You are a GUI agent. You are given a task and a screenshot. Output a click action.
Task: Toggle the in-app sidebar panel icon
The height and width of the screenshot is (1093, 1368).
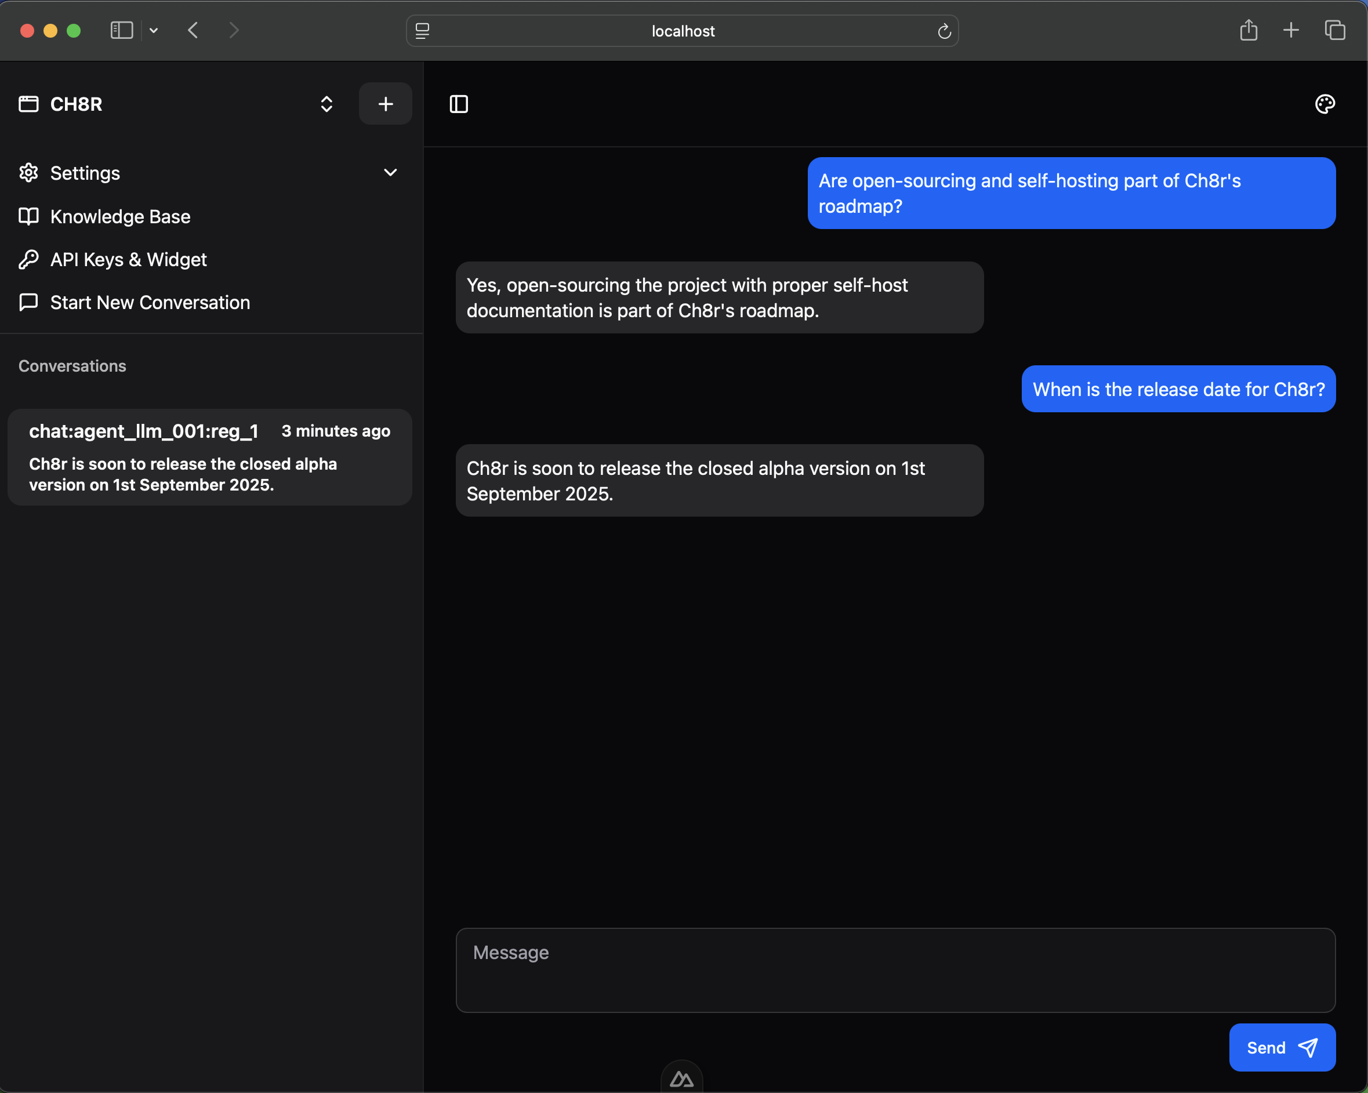pos(459,104)
